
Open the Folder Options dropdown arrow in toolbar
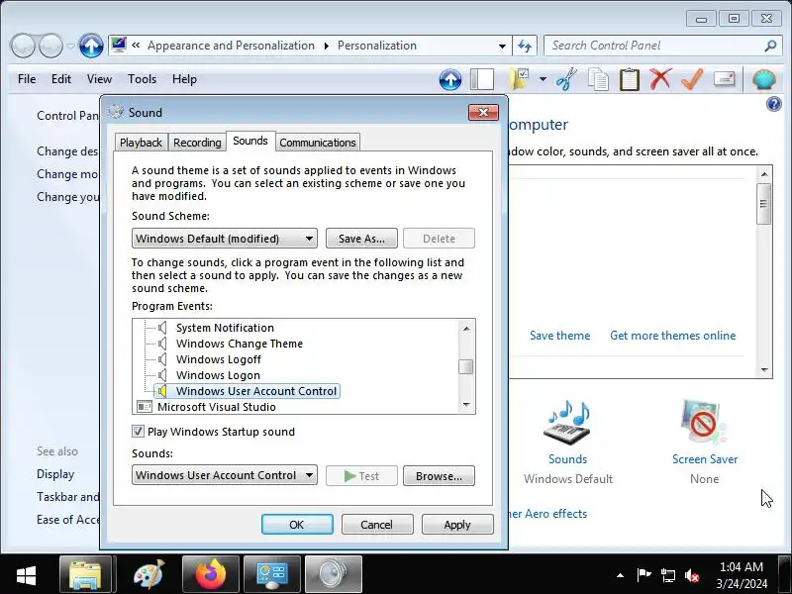(543, 79)
